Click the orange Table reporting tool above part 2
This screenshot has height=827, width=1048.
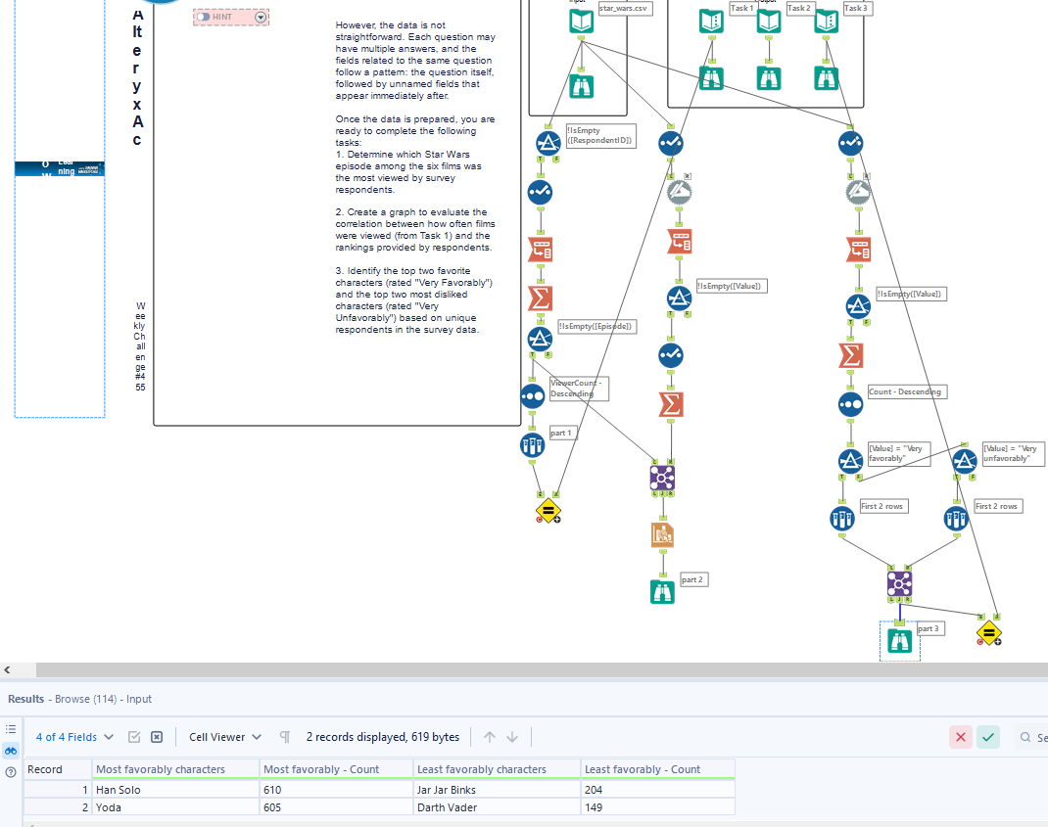(x=663, y=534)
